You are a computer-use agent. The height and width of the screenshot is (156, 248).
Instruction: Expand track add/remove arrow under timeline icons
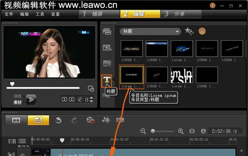coord(28,146)
